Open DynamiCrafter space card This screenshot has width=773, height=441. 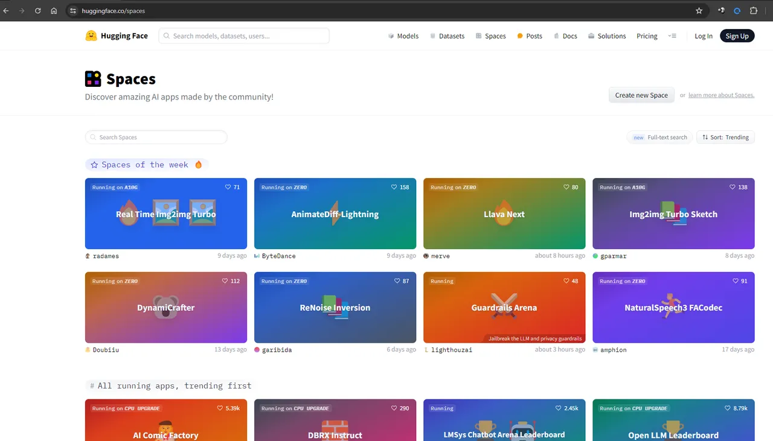[x=166, y=308]
